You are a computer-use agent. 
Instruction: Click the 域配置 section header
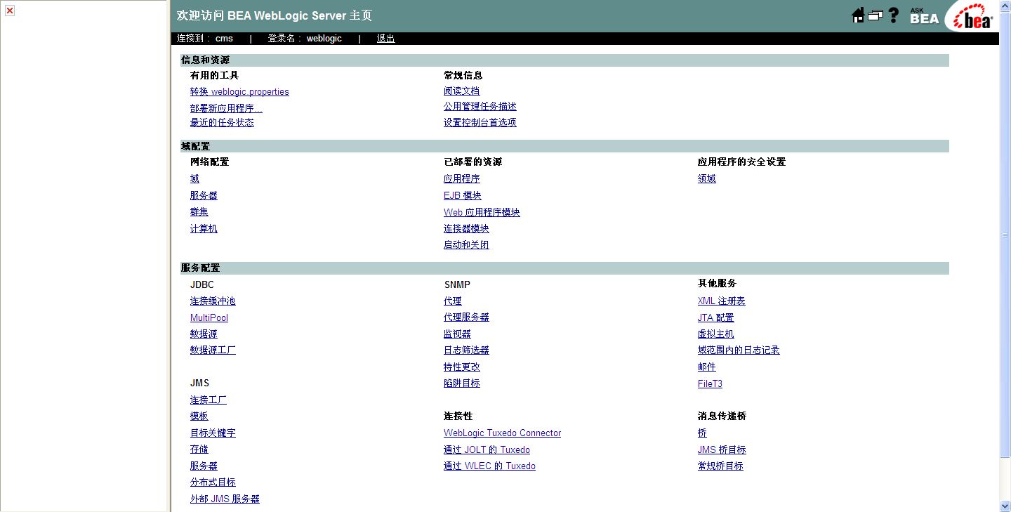click(564, 146)
